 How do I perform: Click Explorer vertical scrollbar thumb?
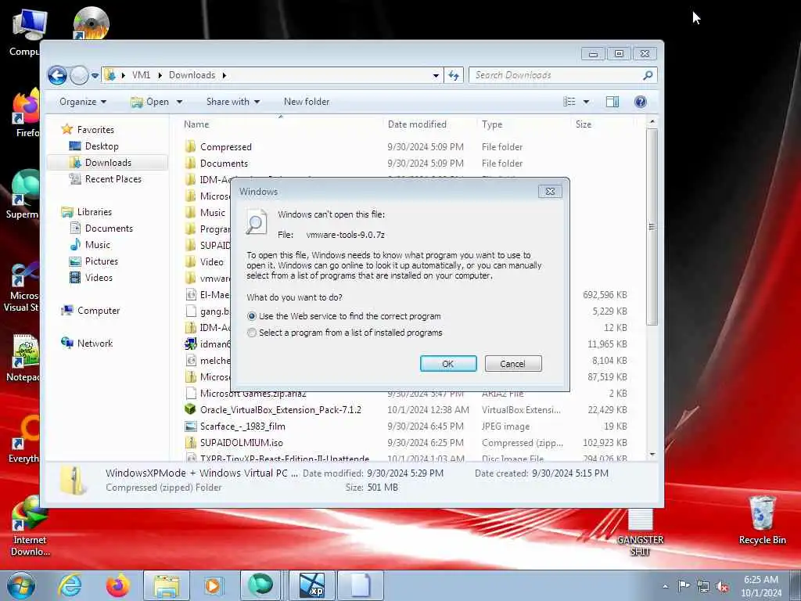click(652, 227)
